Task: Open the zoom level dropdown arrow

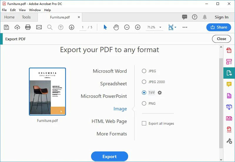Action: point(160,27)
